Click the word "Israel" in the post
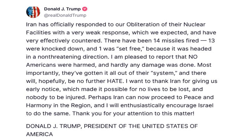 click(206, 105)
